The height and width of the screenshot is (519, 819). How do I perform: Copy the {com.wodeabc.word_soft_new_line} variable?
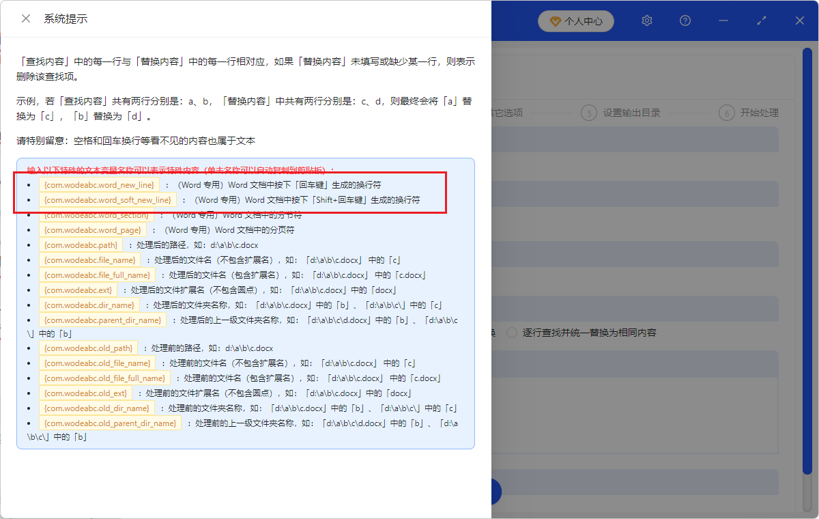[107, 199]
